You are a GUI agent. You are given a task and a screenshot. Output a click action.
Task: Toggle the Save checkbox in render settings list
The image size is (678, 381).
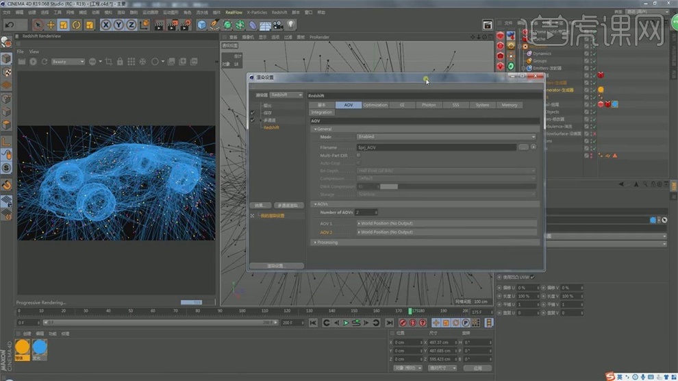click(x=253, y=112)
